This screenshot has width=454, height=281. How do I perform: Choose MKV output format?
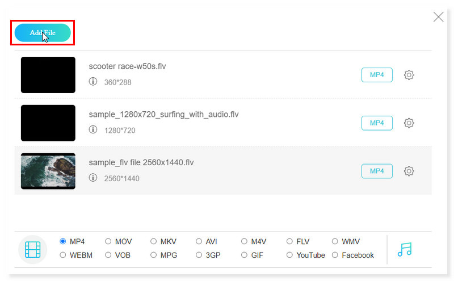(x=154, y=241)
